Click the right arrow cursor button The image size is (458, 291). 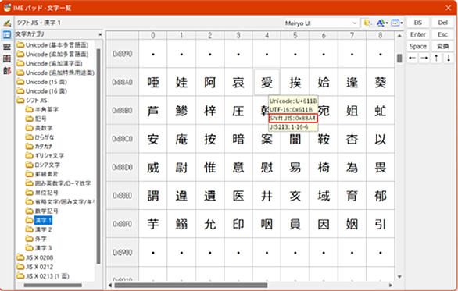[x=424, y=58]
